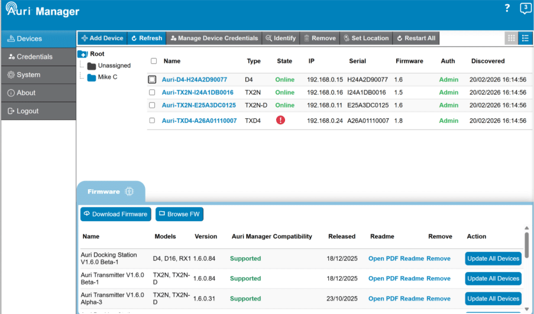Open PDF Readme for Docking Station V1.6.0 Beta-1
The height and width of the screenshot is (314, 534).
396,258
